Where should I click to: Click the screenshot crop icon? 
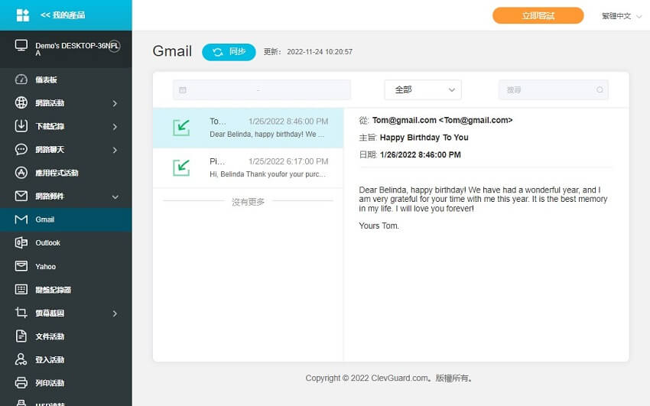click(x=21, y=313)
